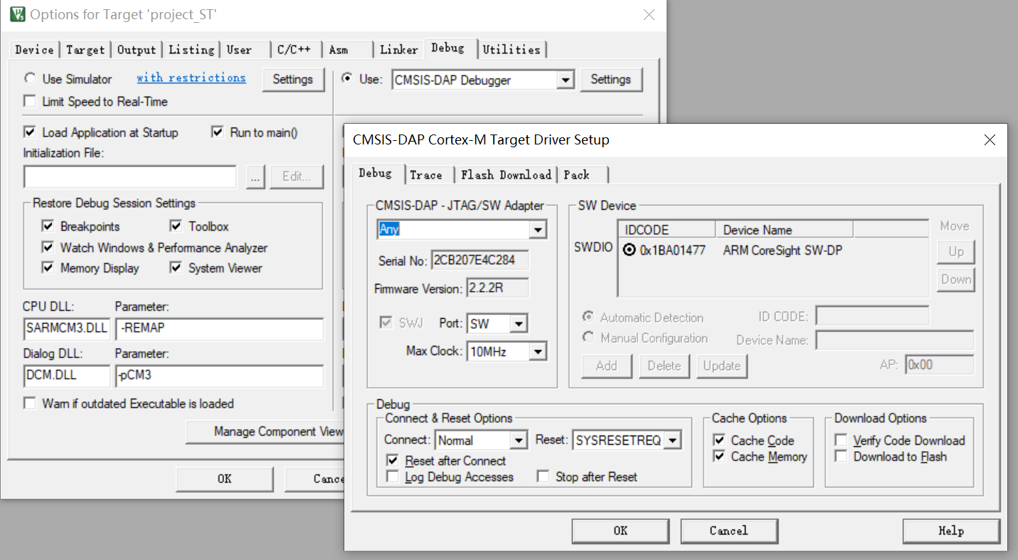Select the Use debugger radio button
This screenshot has width=1018, height=560.
(347, 79)
